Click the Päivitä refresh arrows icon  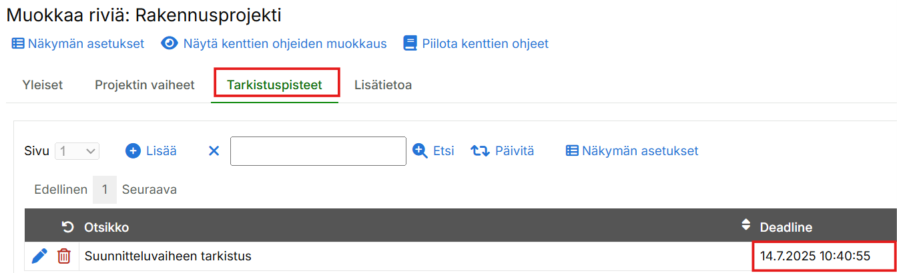click(480, 151)
